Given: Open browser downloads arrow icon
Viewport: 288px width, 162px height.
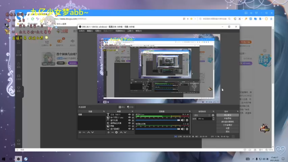Looking at the screenshot, I should (271, 19).
